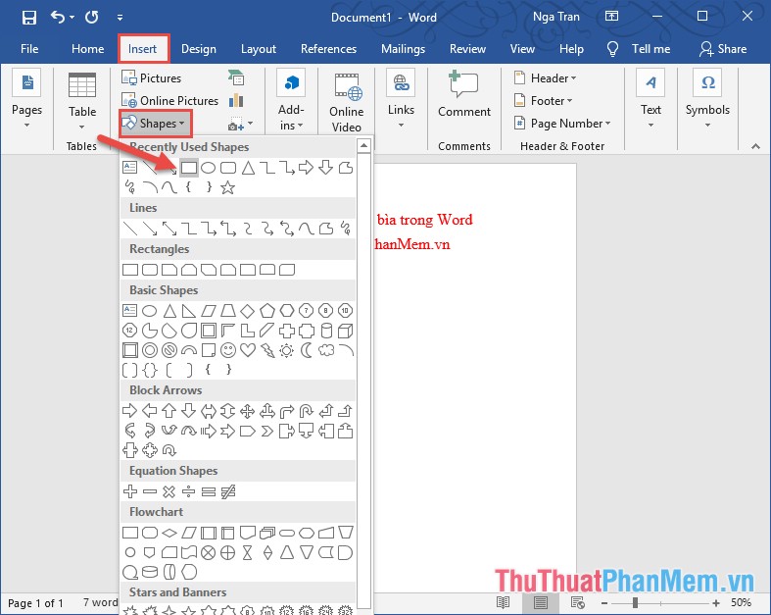This screenshot has height=615, width=771.
Task: Select the Sun basic shape
Action: coord(287,350)
